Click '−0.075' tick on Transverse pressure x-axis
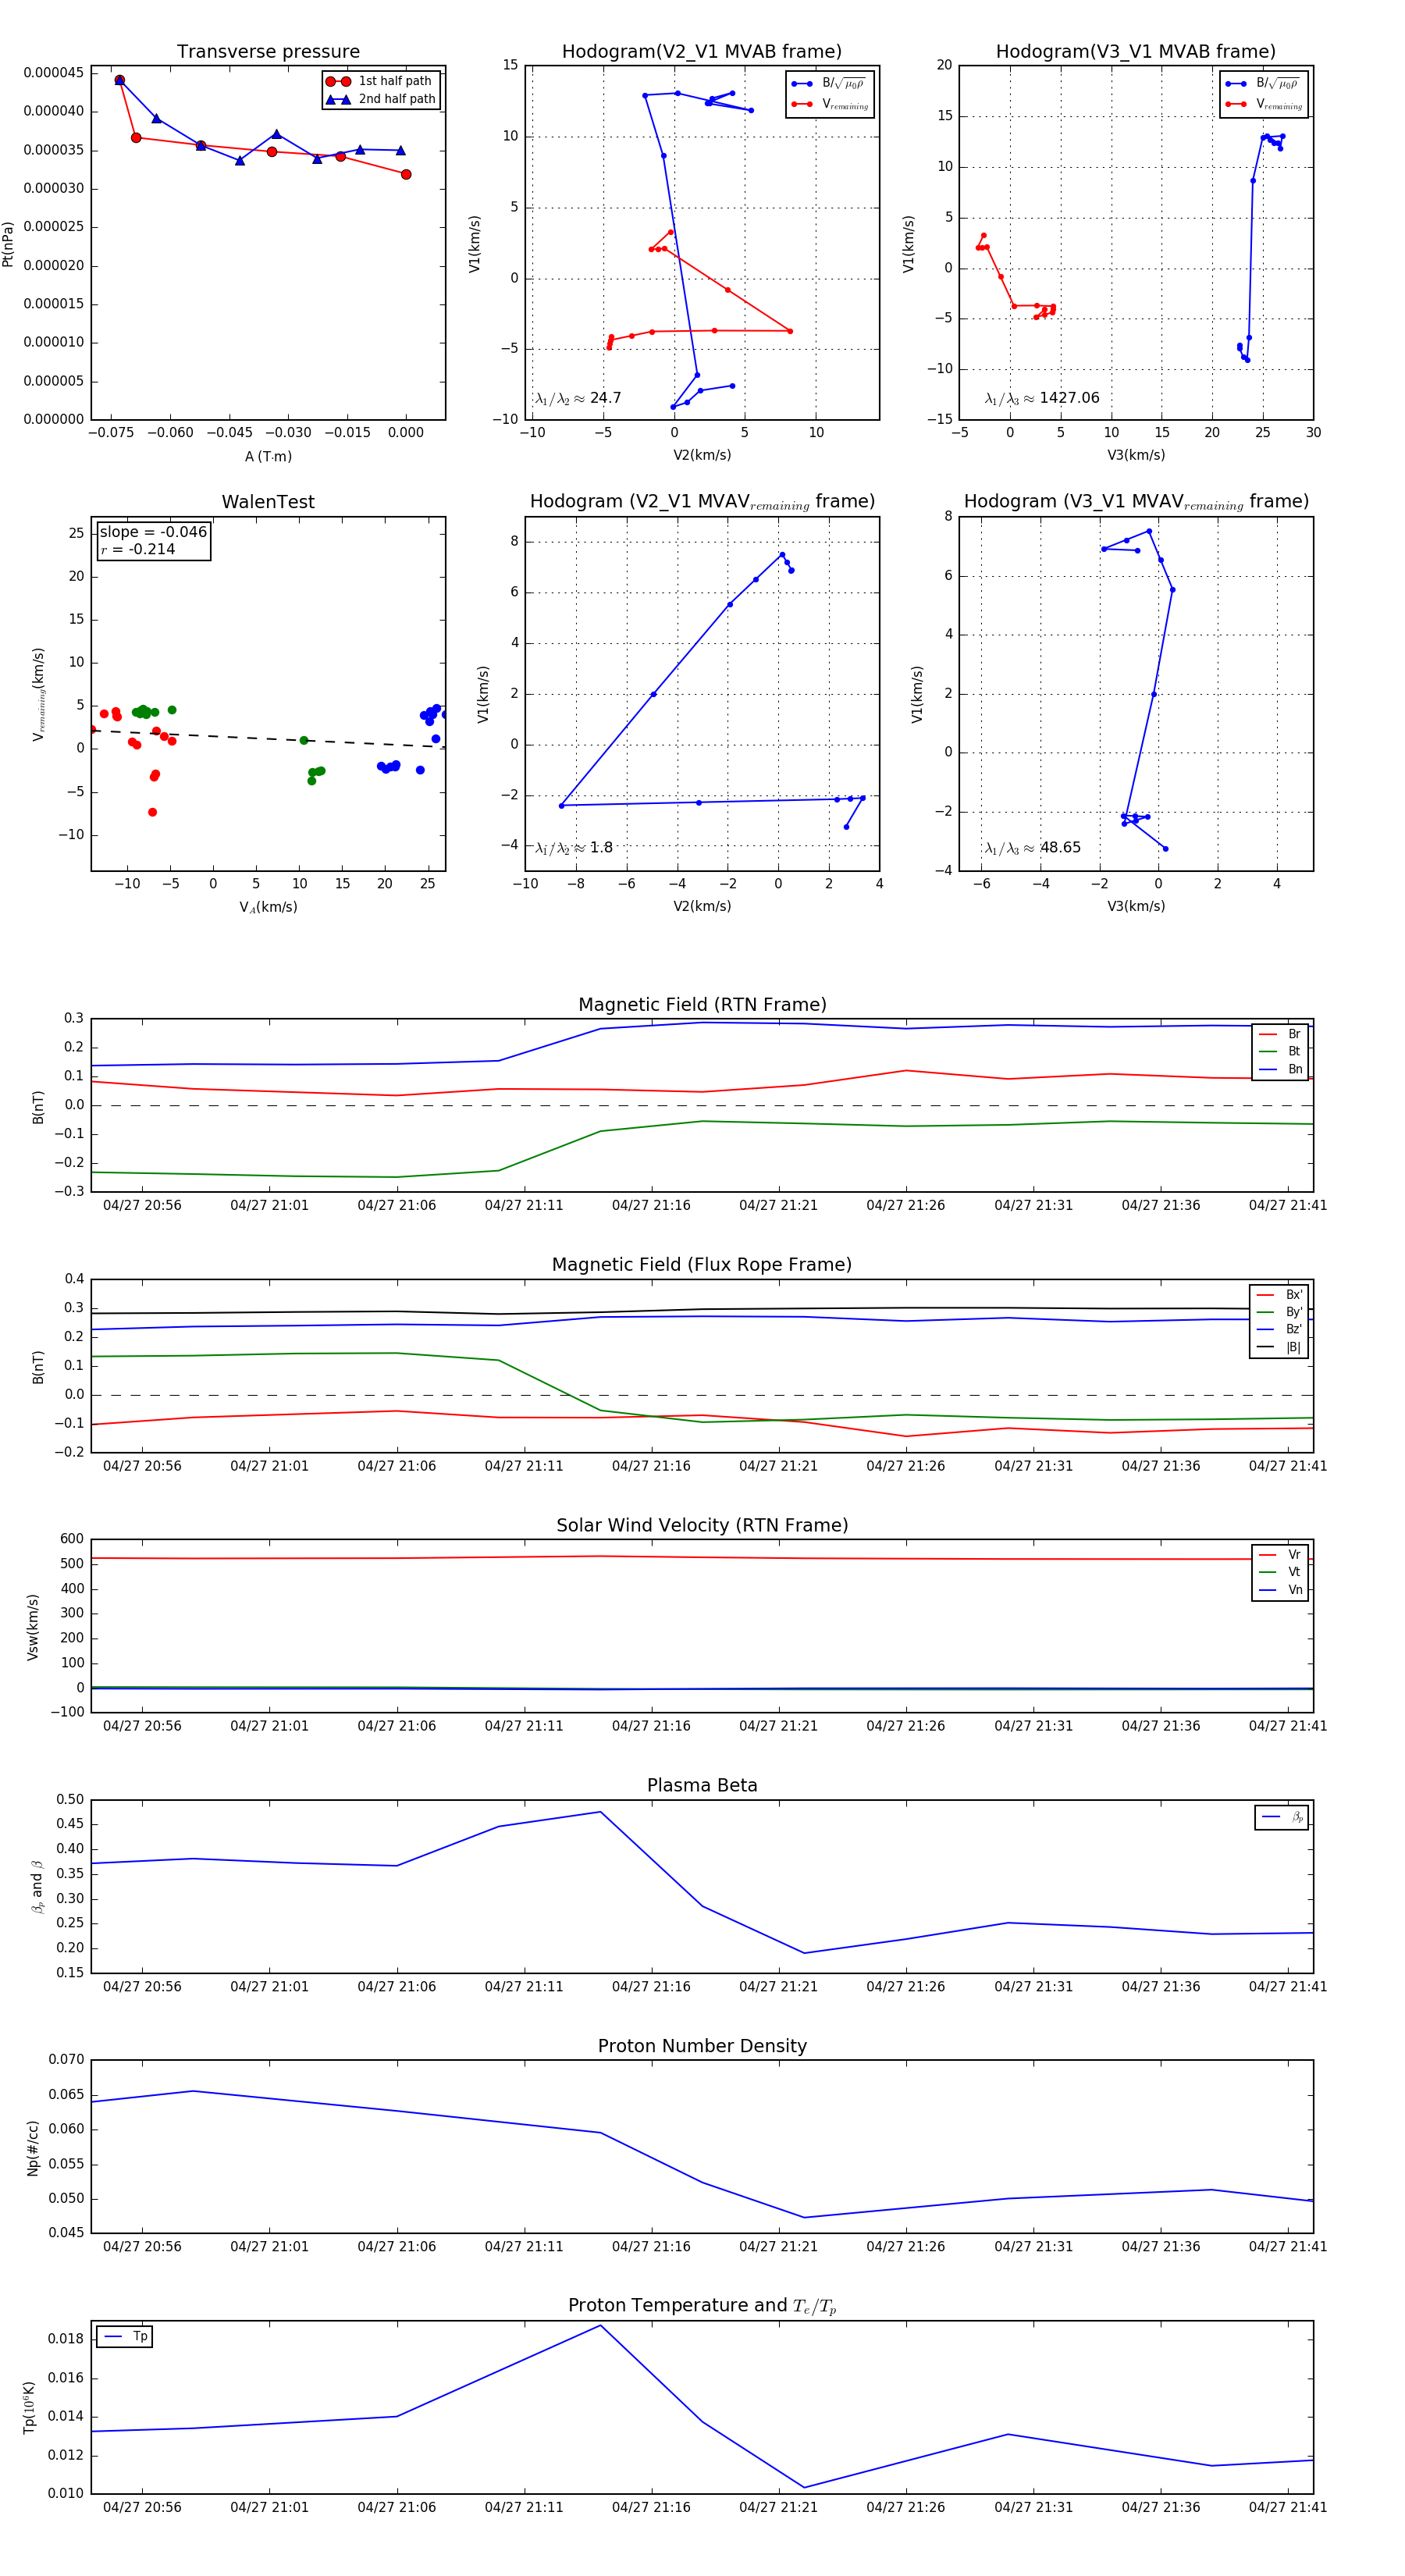This screenshot has width=1405, height=2576. 111,433
